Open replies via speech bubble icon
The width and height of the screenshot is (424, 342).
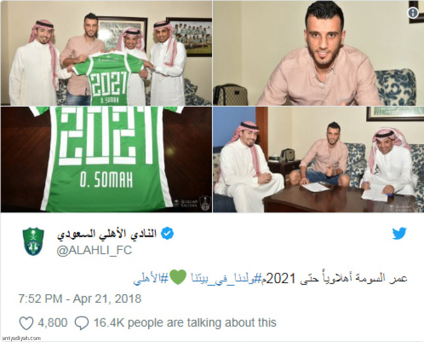point(82,323)
